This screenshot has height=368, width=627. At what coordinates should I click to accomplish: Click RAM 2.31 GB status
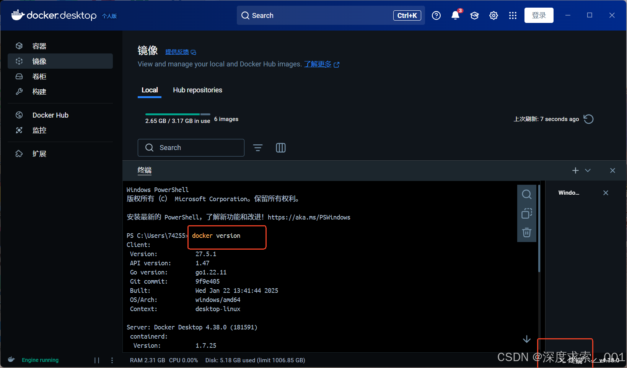point(148,360)
